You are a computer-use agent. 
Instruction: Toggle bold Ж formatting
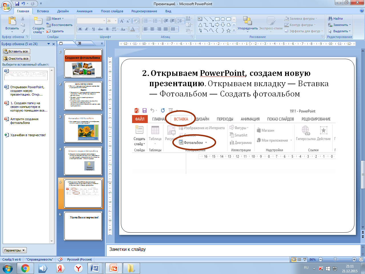80,29
